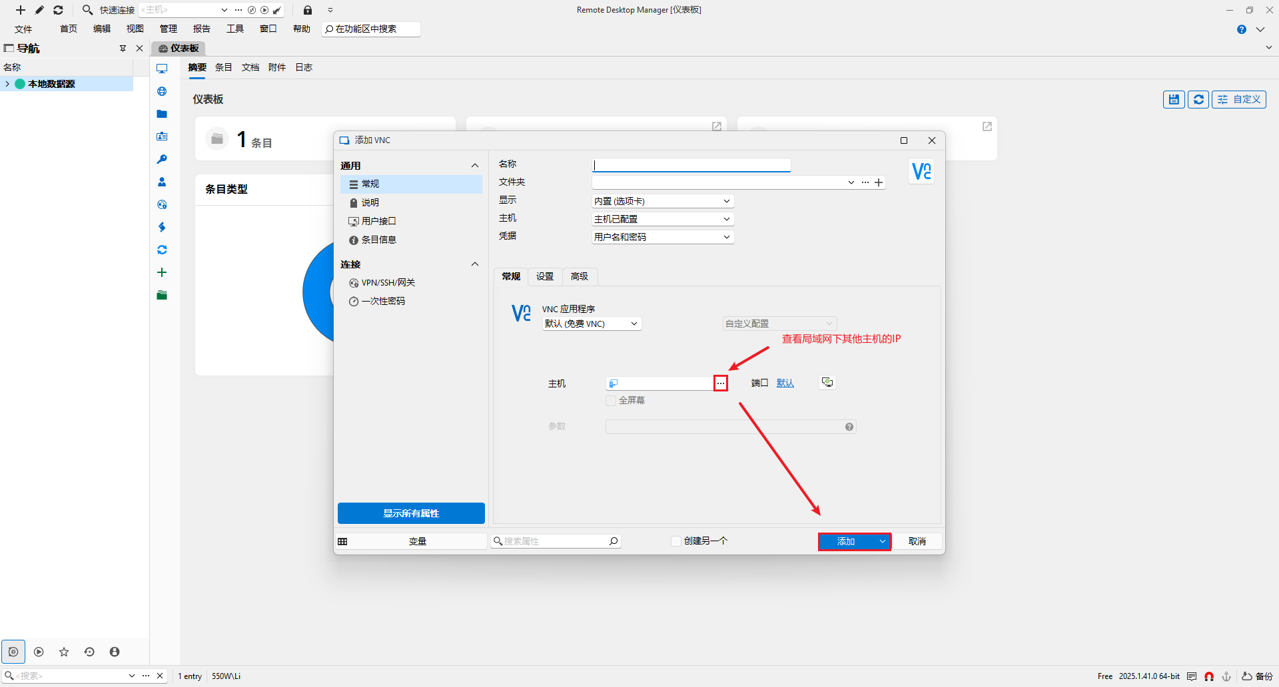Enable the 全屏幕 checkbox
Image resolution: width=1279 pixels, height=687 pixels.
coord(611,400)
